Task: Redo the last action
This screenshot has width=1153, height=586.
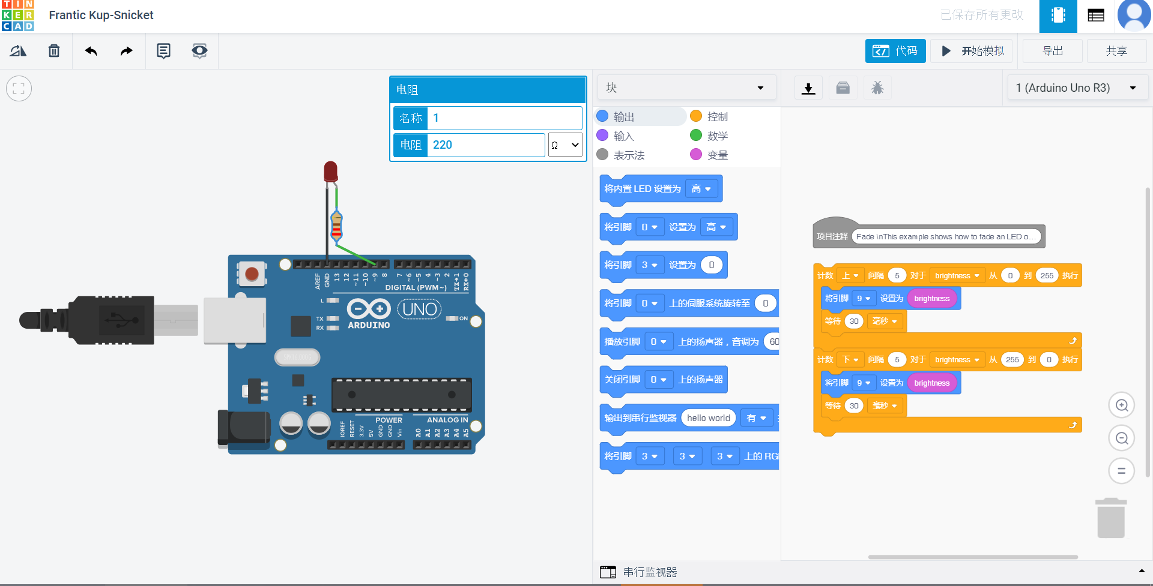Action: (x=126, y=51)
